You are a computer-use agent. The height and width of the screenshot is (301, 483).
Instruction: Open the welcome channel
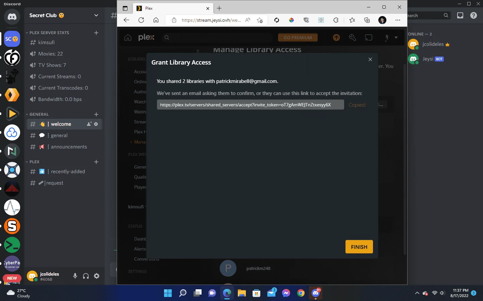click(x=64, y=124)
